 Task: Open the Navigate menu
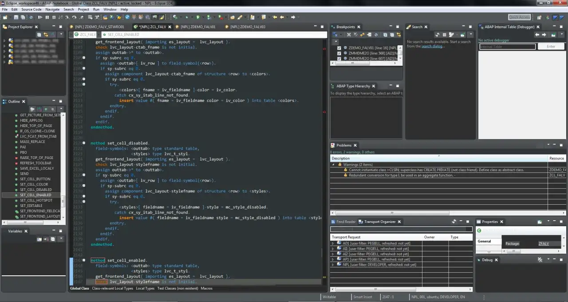pos(52,9)
